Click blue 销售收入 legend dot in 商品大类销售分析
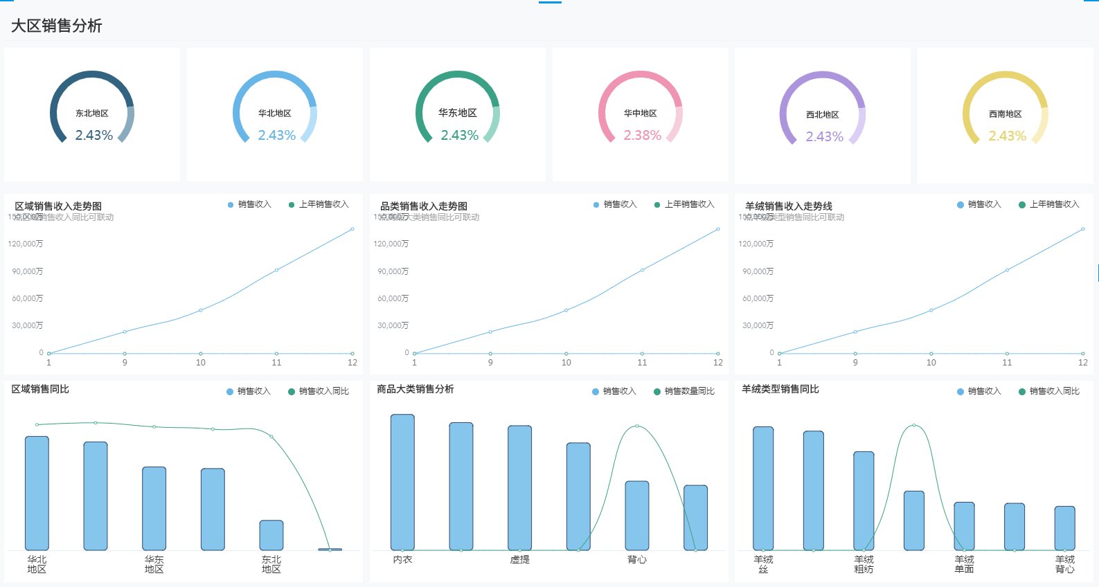Image resolution: width=1099 pixels, height=587 pixels. (596, 392)
